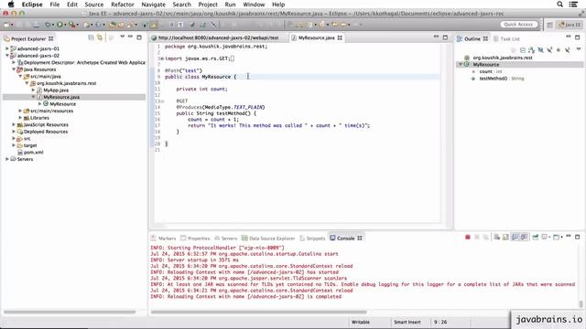586x329 pixels.
Task: Select Deployed Resources node
Action: [x=46, y=132]
